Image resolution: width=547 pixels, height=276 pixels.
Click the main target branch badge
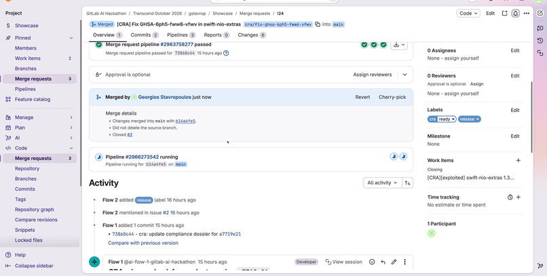click(x=338, y=24)
